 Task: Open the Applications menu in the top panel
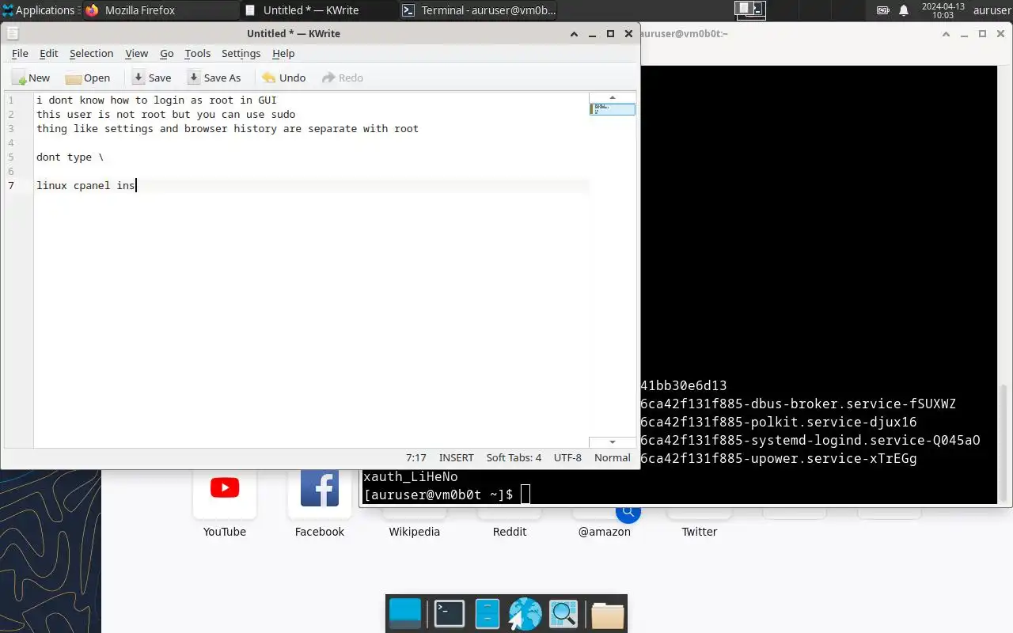tap(40, 10)
